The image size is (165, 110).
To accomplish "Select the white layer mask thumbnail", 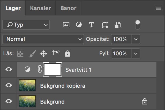I will coord(52,69).
